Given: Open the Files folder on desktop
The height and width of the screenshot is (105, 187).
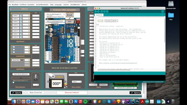Looking at the screenshot, I should pos(171,15).
